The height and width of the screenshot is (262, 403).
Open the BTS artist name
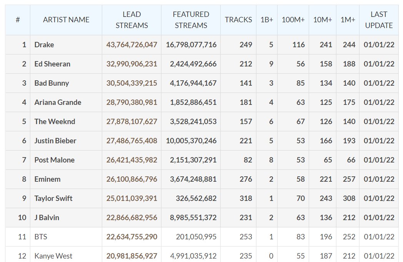pos(41,237)
